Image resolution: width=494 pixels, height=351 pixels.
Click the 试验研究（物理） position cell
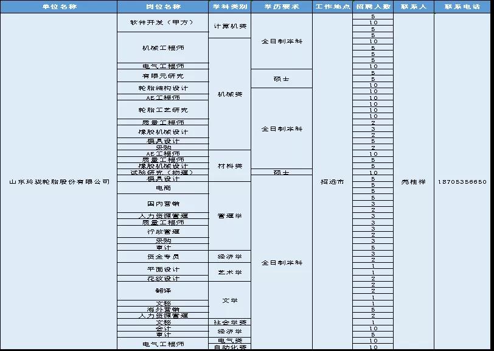[163, 172]
